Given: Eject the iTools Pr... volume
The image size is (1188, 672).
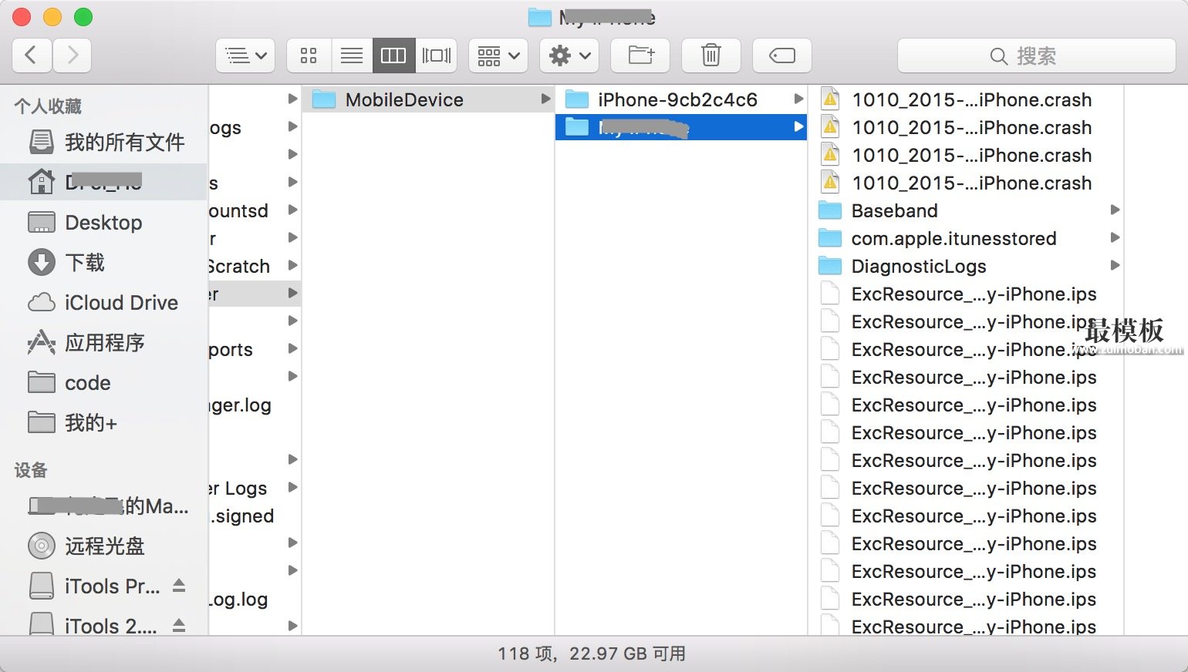Looking at the screenshot, I should pos(179,586).
